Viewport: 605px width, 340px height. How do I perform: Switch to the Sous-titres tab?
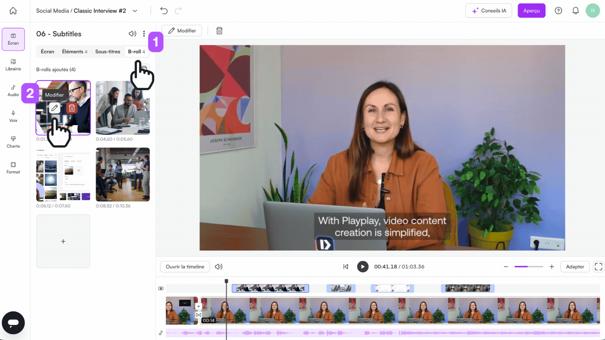tap(108, 52)
